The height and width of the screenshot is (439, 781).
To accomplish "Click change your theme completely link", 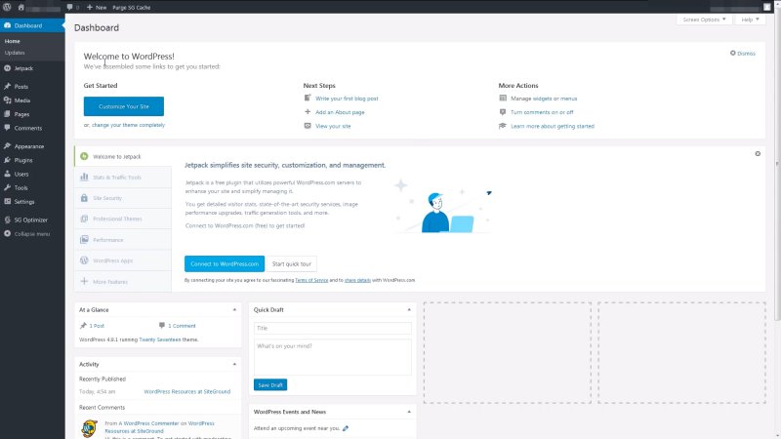I will (x=128, y=125).
